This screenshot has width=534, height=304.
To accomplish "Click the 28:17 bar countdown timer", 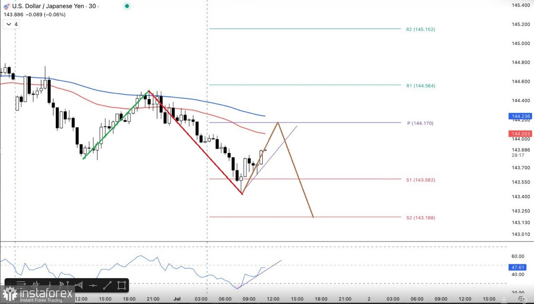I will (518, 155).
